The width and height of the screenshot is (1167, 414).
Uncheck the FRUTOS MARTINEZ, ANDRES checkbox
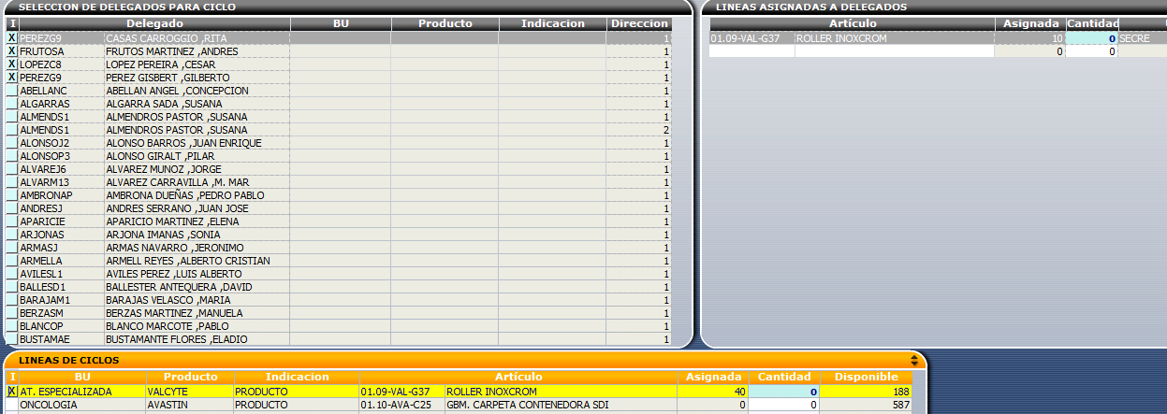click(12, 51)
